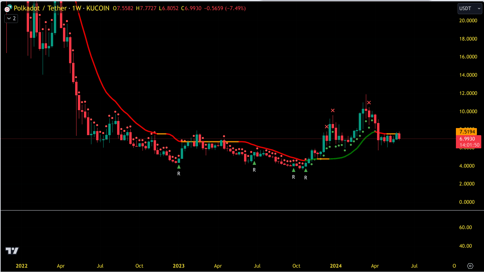Click the red X marker near 11.0000 in 2024

[369, 102]
